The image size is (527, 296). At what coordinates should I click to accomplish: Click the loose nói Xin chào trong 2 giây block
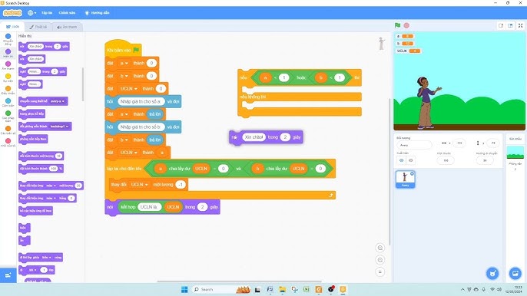point(266,137)
